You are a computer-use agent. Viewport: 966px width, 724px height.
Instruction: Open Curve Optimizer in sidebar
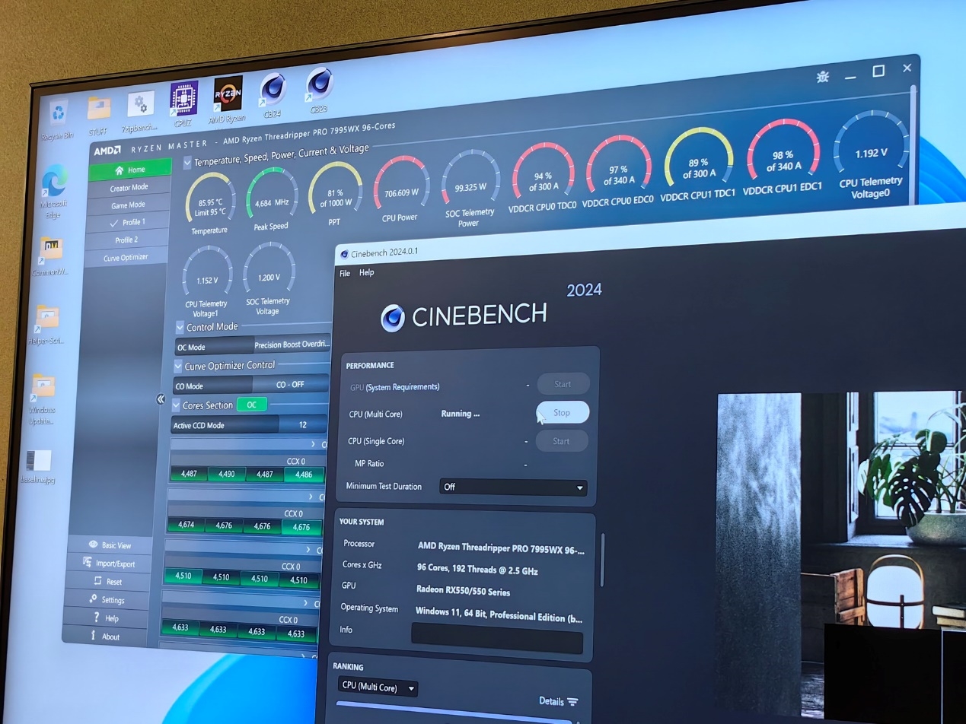pyautogui.click(x=126, y=258)
